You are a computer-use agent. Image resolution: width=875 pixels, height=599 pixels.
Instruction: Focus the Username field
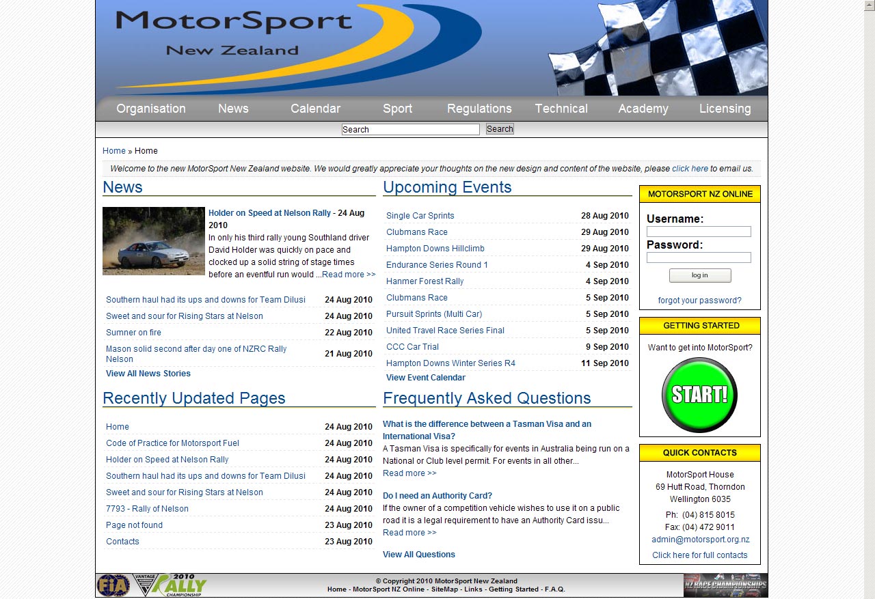pos(699,232)
